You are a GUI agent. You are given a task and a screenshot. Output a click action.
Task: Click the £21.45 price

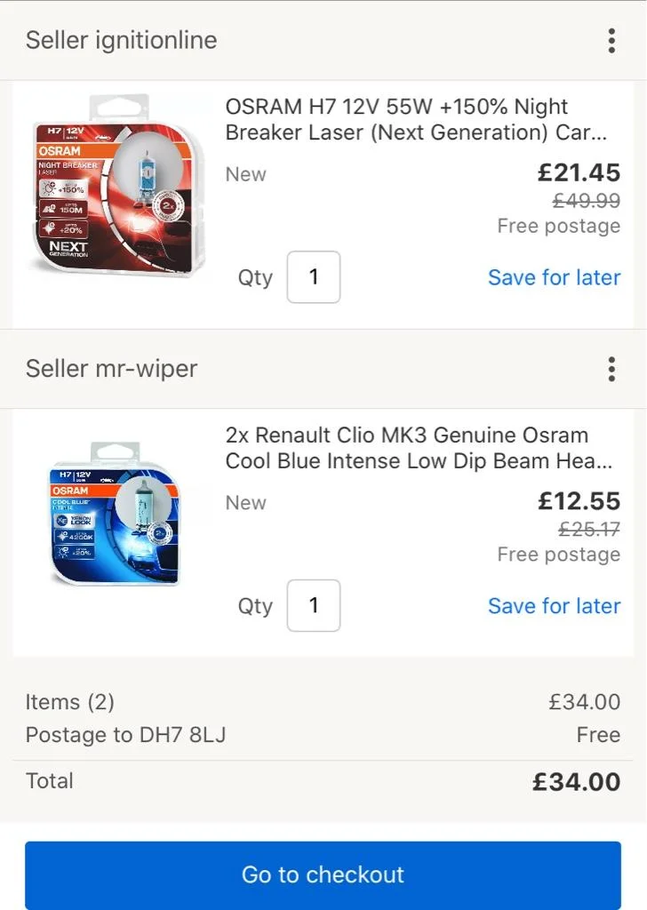point(579,172)
